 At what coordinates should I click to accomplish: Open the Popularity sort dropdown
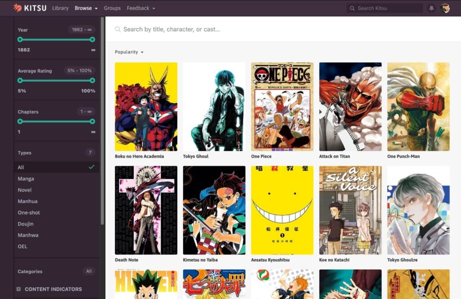pos(128,52)
